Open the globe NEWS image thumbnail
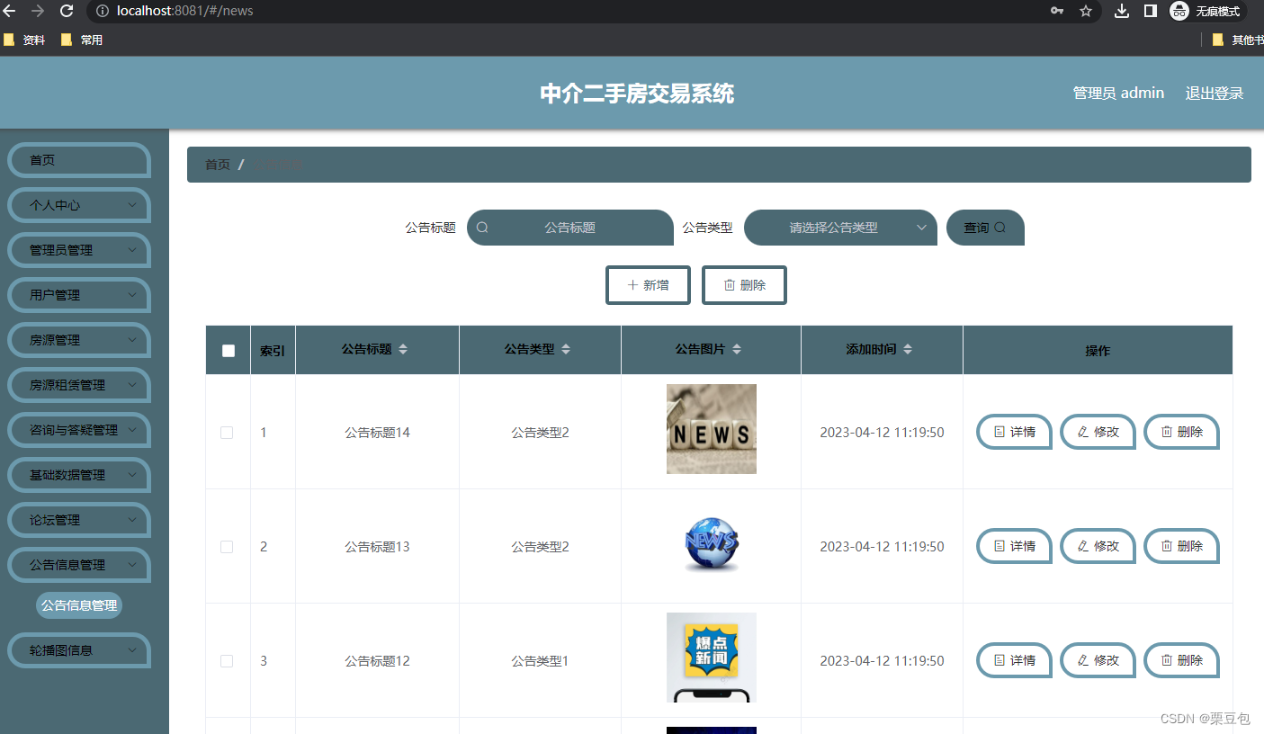The width and height of the screenshot is (1264, 734). coord(712,543)
